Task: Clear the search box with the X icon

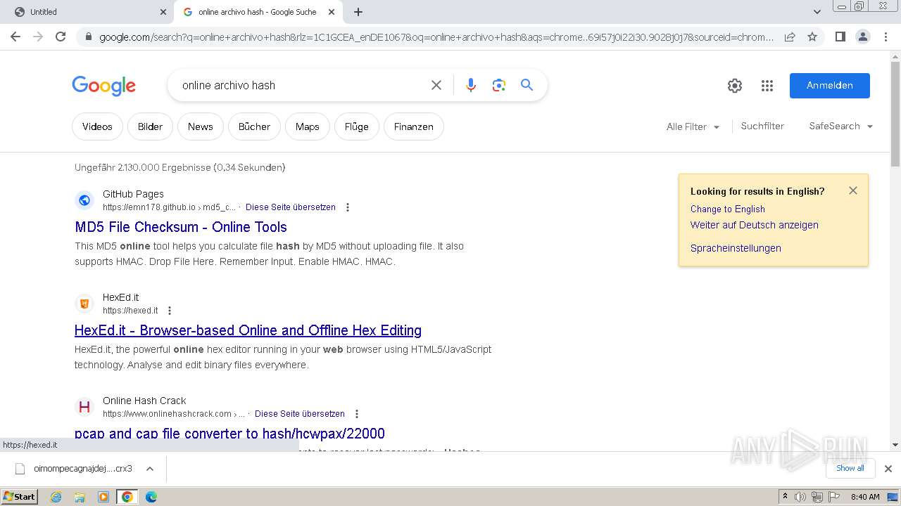Action: tap(436, 85)
